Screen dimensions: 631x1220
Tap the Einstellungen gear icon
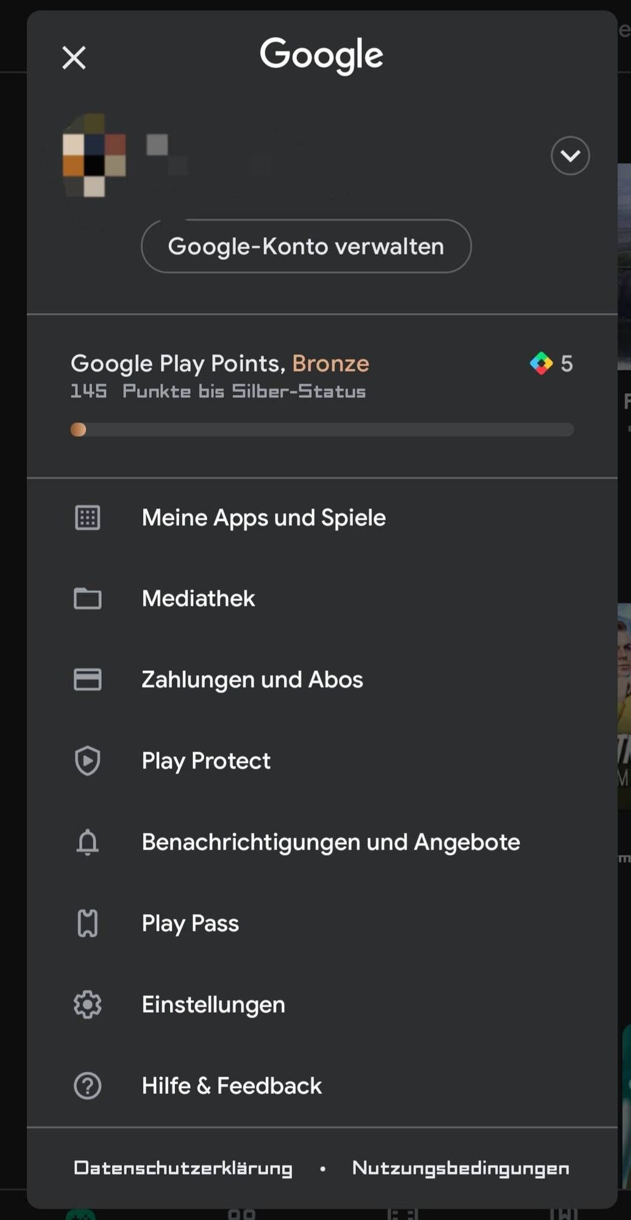click(87, 1005)
